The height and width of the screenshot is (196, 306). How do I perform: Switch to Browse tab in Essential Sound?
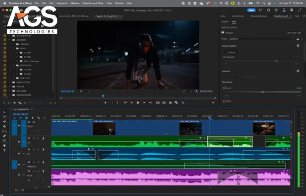(x=225, y=22)
